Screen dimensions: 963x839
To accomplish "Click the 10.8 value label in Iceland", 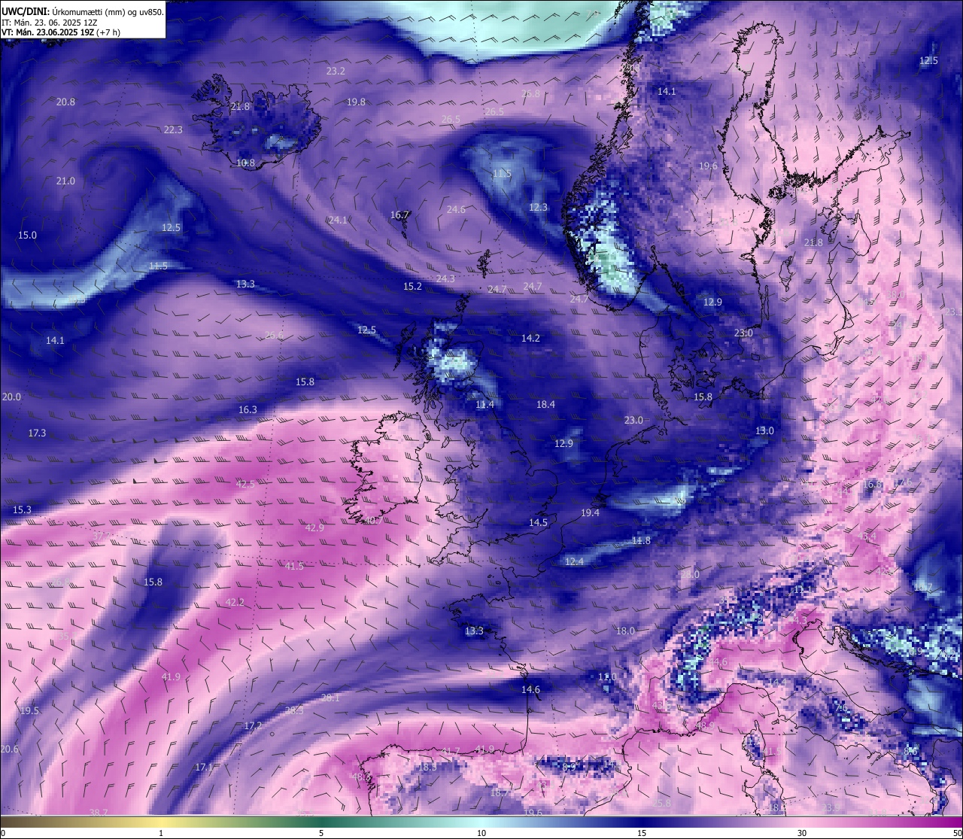I will tap(245, 163).
